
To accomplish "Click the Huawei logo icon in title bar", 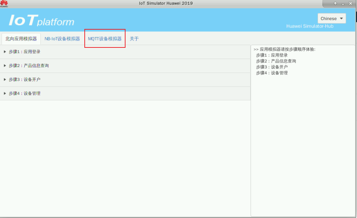I will tap(4, 3).
